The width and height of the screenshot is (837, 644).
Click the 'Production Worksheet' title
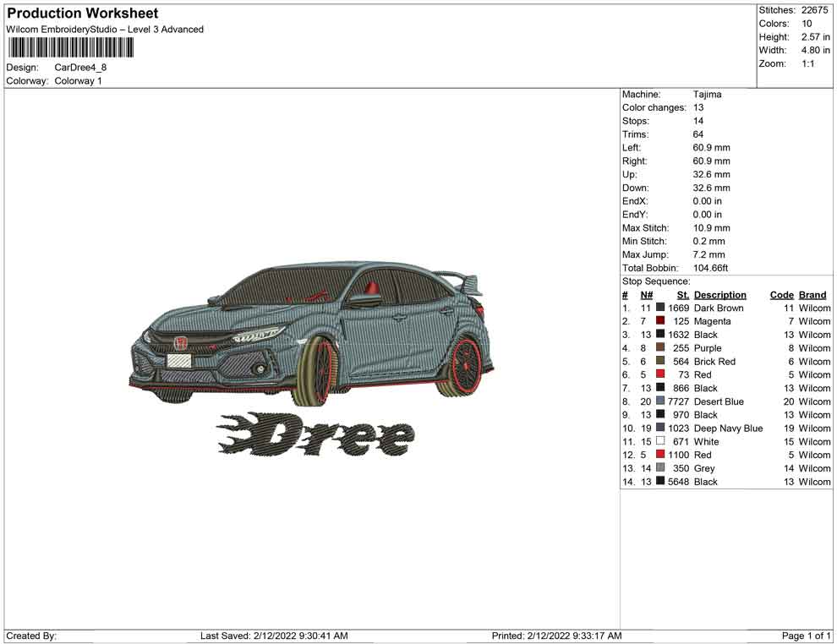[x=82, y=14]
